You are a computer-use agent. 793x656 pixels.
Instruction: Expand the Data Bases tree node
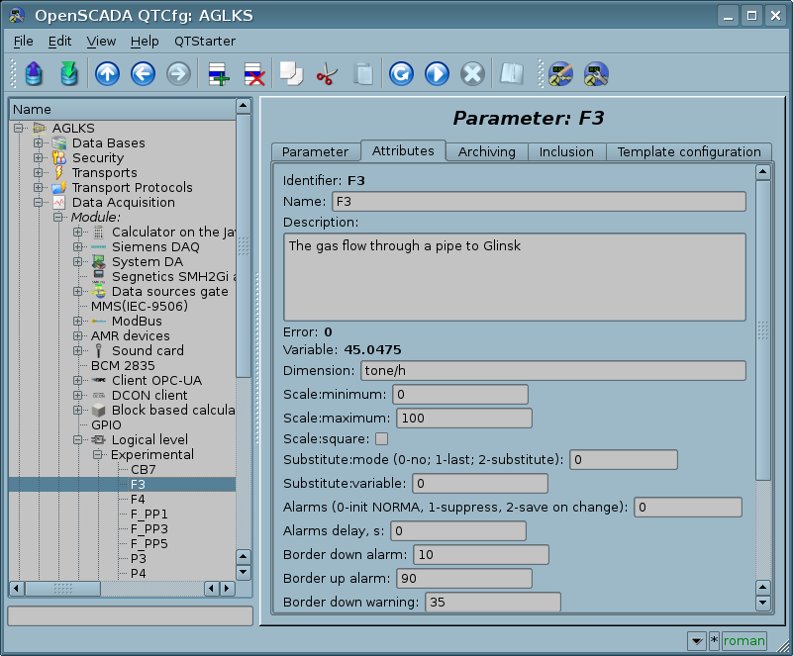(x=39, y=143)
